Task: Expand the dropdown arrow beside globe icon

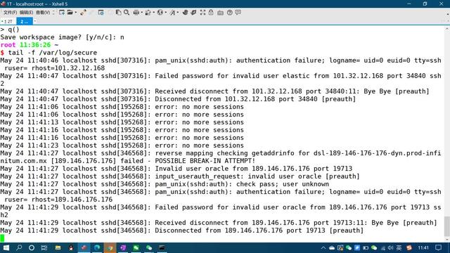Action: (166, 13)
